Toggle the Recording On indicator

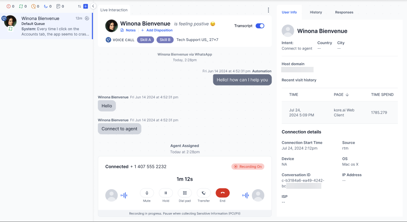247,166
